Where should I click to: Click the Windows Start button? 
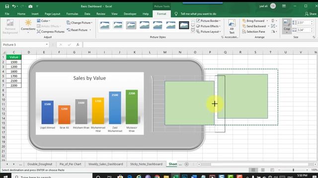pyautogui.click(x=5, y=177)
